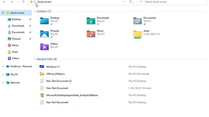
Task: Select Network in navigation pane
Action: tap(15, 83)
